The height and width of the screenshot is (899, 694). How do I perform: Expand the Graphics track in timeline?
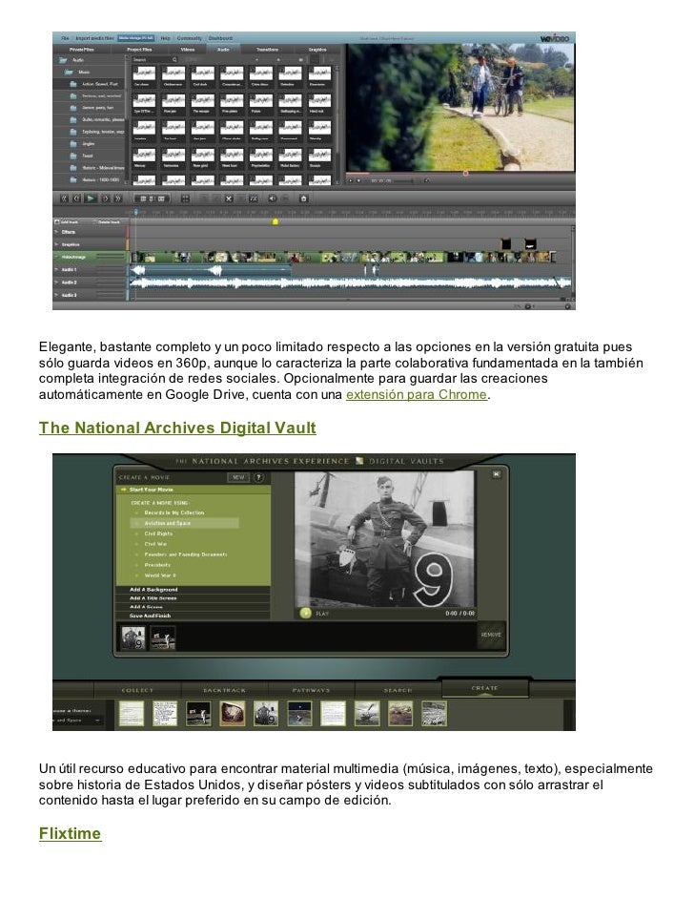(56, 245)
